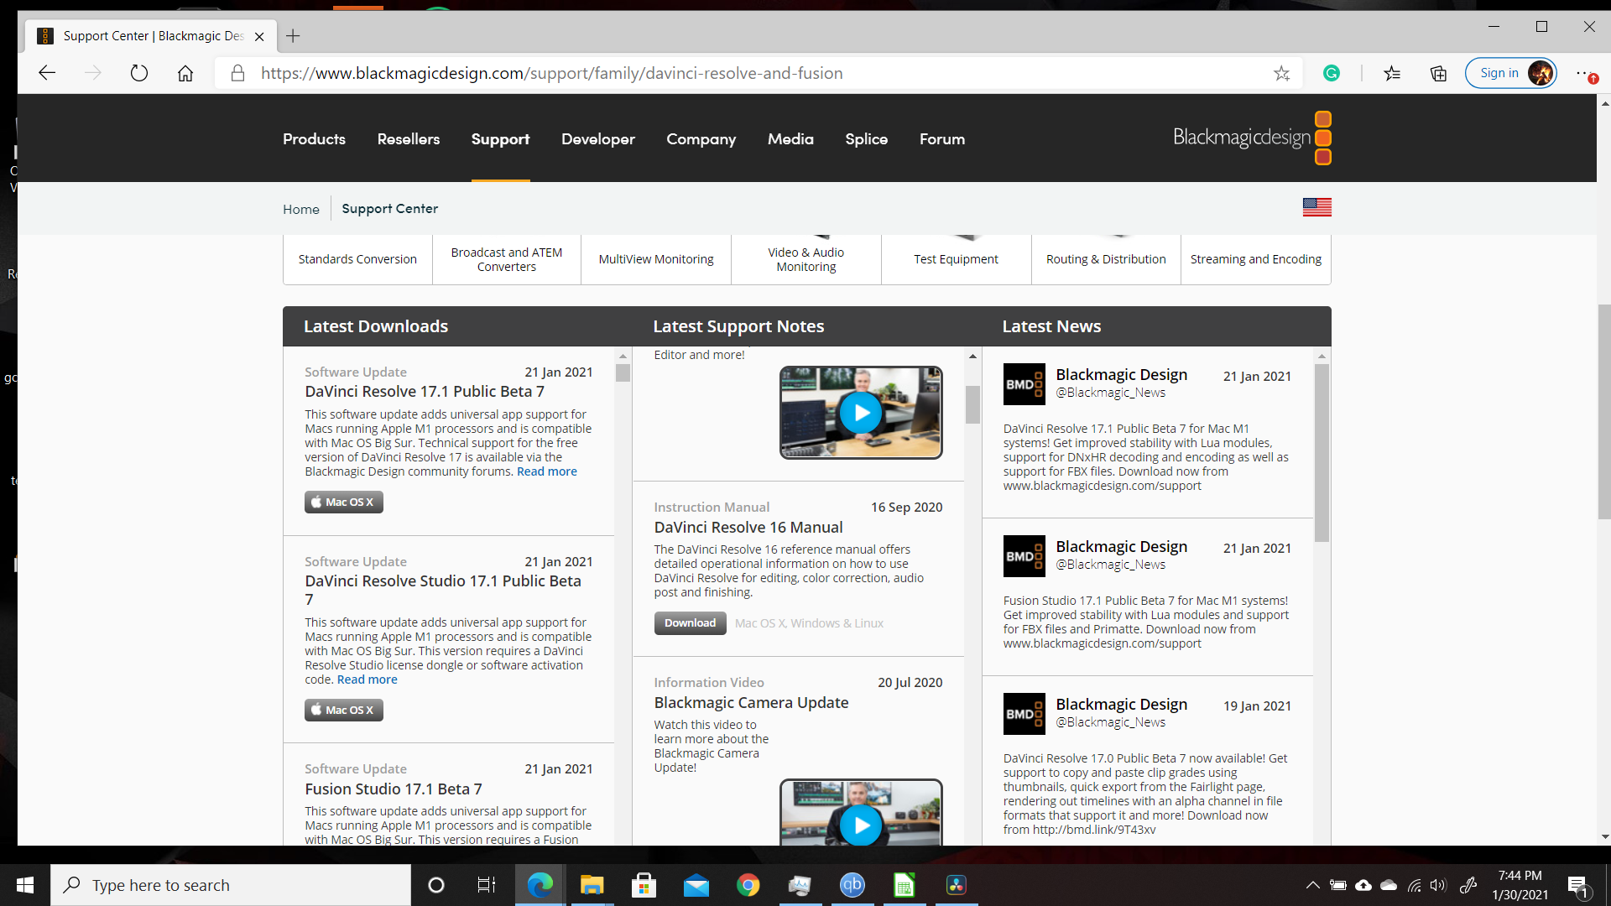The height and width of the screenshot is (906, 1611).
Task: Read more about DaVinci Resolve 17.1 Beta 7
Action: pos(547,471)
